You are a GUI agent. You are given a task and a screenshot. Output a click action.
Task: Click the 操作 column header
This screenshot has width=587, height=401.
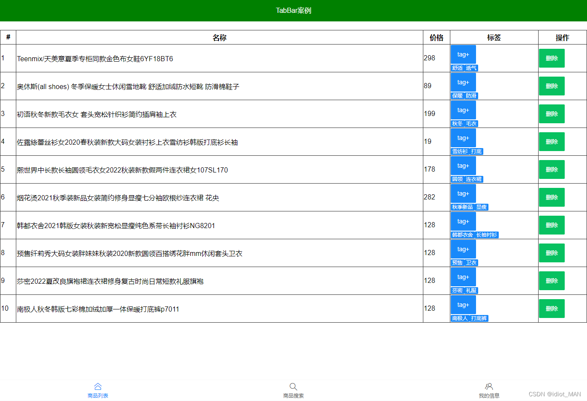coord(562,38)
